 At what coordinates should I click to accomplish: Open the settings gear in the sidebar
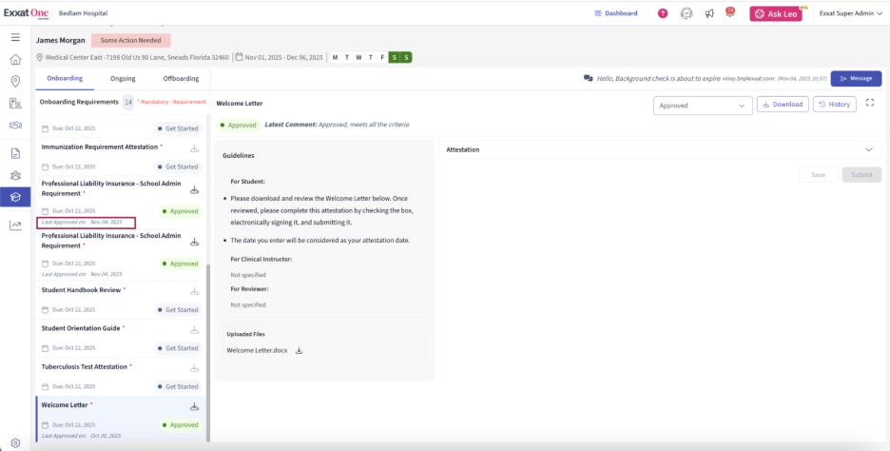coord(15,442)
